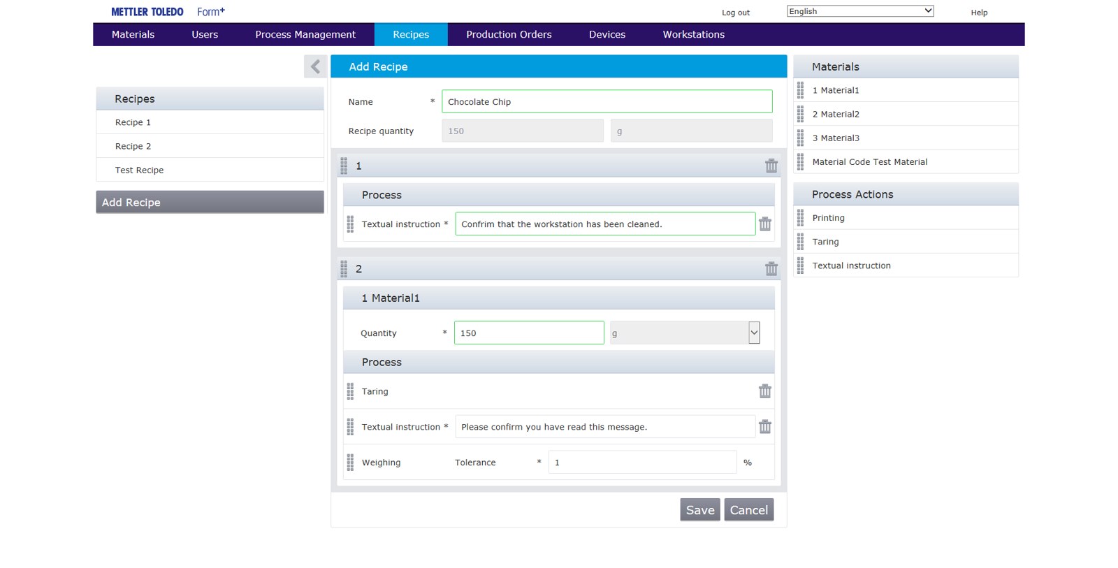This screenshot has width=1118, height=568.
Task: Grab the drag handle of step 1
Action: [344, 166]
